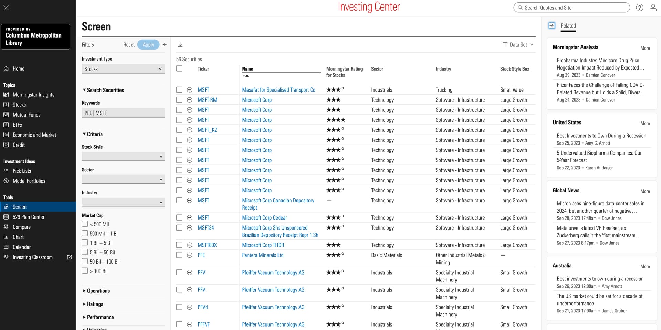Click the download results icon
The height and width of the screenshot is (330, 661).
(x=180, y=45)
